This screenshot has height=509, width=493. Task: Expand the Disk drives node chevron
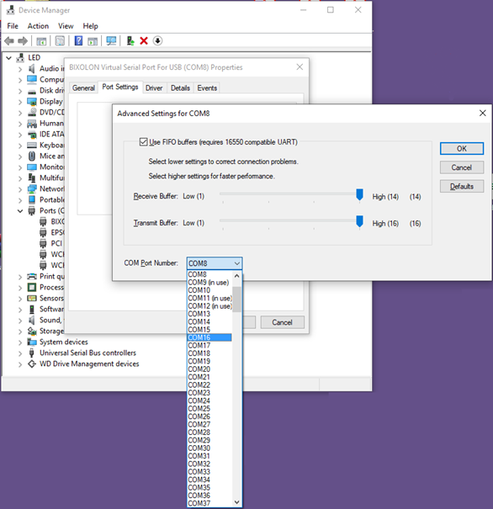point(20,91)
